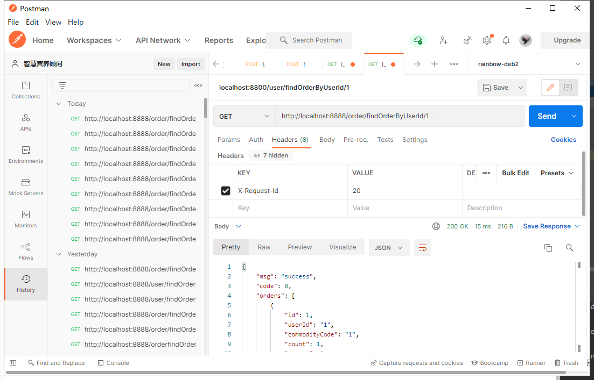The width and height of the screenshot is (594, 380).
Task: Switch to the Raw response view
Action: 264,247
